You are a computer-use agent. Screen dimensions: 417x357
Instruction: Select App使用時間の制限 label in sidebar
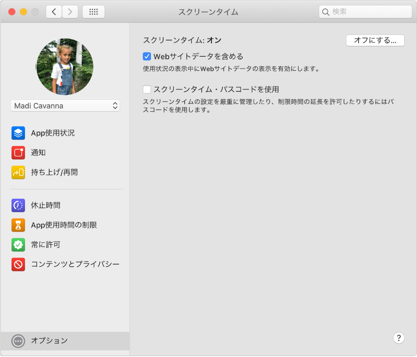click(64, 225)
